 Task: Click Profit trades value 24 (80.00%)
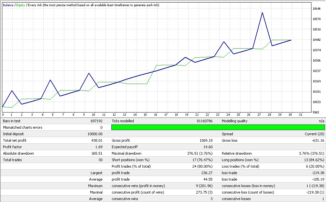tap(202, 166)
